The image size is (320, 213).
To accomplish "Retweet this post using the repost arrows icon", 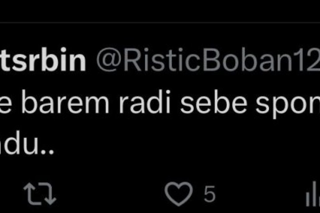I will coord(40,194).
